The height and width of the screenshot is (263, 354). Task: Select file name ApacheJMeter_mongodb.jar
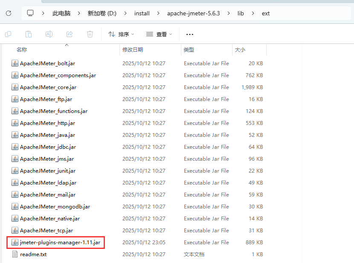coord(55,207)
